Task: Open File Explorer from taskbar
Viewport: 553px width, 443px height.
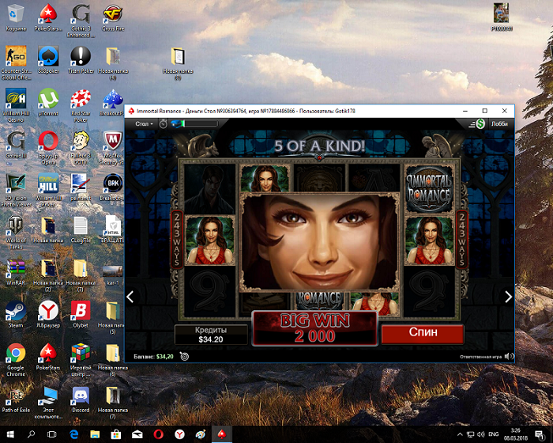Action: [x=95, y=434]
